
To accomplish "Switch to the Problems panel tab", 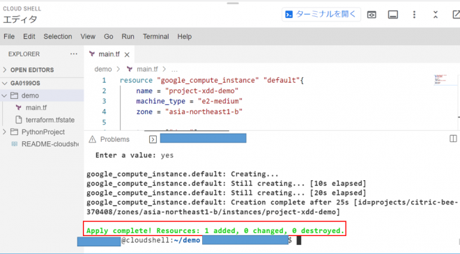I will [x=114, y=139].
